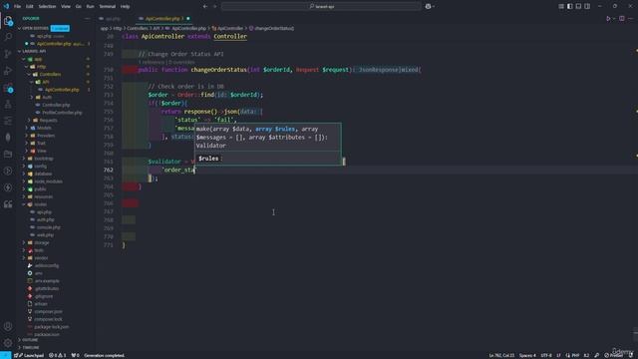Open the Run and Debug view
Screen dimensions: 638x359
(8, 71)
